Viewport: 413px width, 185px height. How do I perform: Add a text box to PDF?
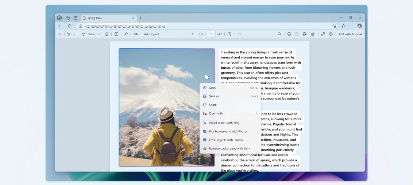[116, 34]
